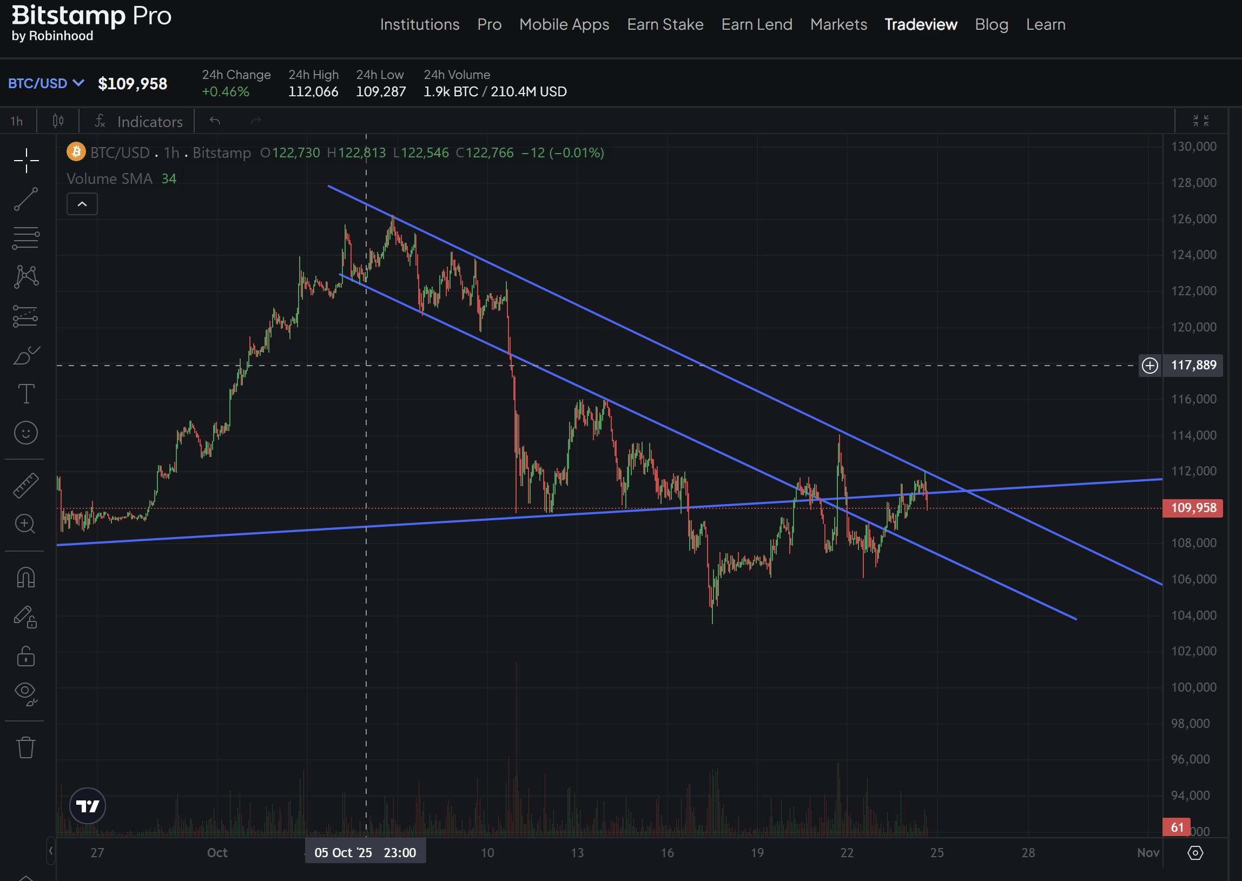The width and height of the screenshot is (1242, 881).
Task: Collapse the indicator legend chevron
Action: tap(82, 204)
